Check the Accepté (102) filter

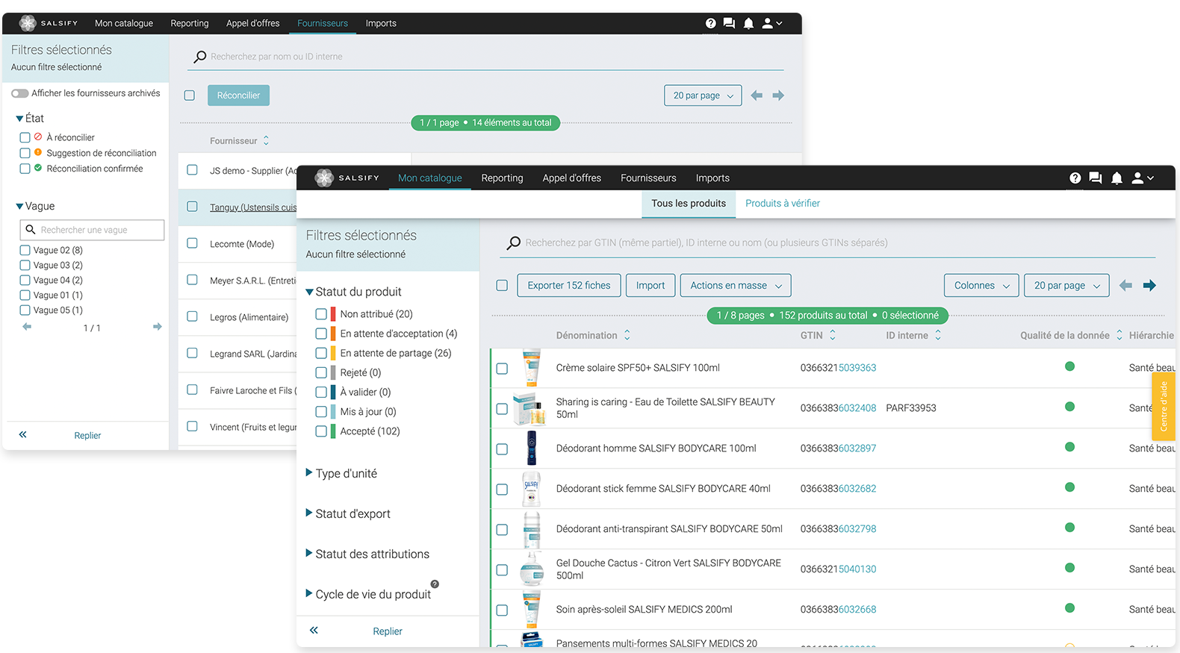[x=321, y=431]
